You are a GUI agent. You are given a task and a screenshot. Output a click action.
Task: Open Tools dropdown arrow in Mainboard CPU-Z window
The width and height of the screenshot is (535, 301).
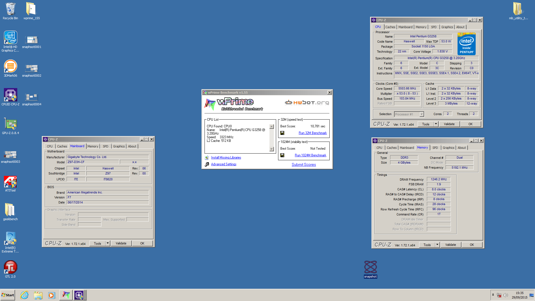108,243
